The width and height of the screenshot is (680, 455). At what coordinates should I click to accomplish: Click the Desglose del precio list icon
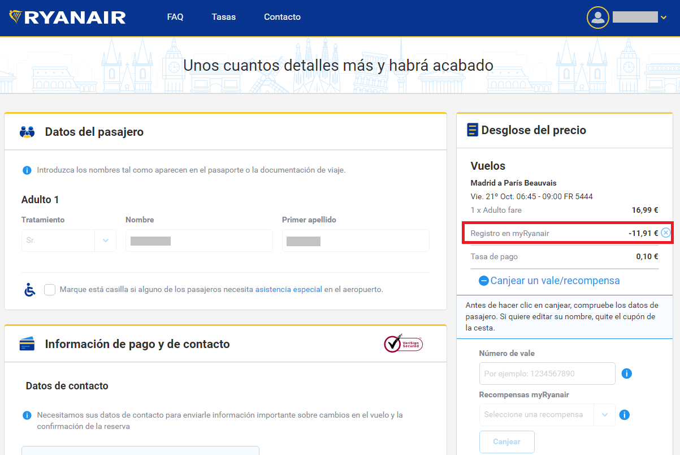click(x=473, y=130)
